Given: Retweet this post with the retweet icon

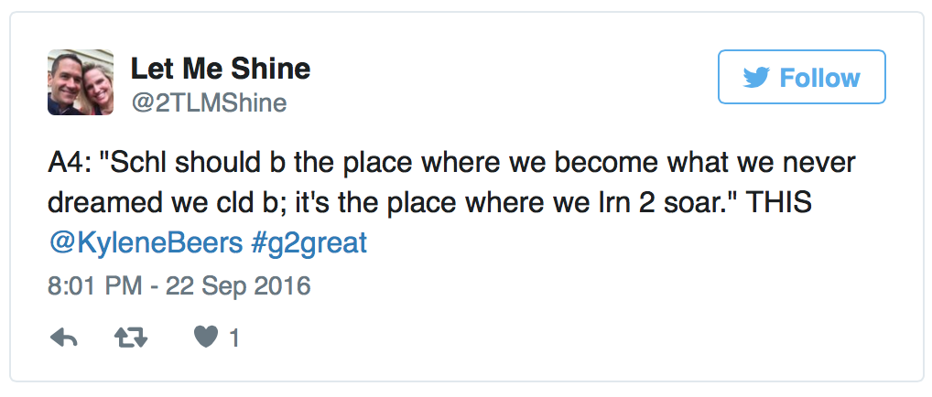Looking at the screenshot, I should click(131, 338).
